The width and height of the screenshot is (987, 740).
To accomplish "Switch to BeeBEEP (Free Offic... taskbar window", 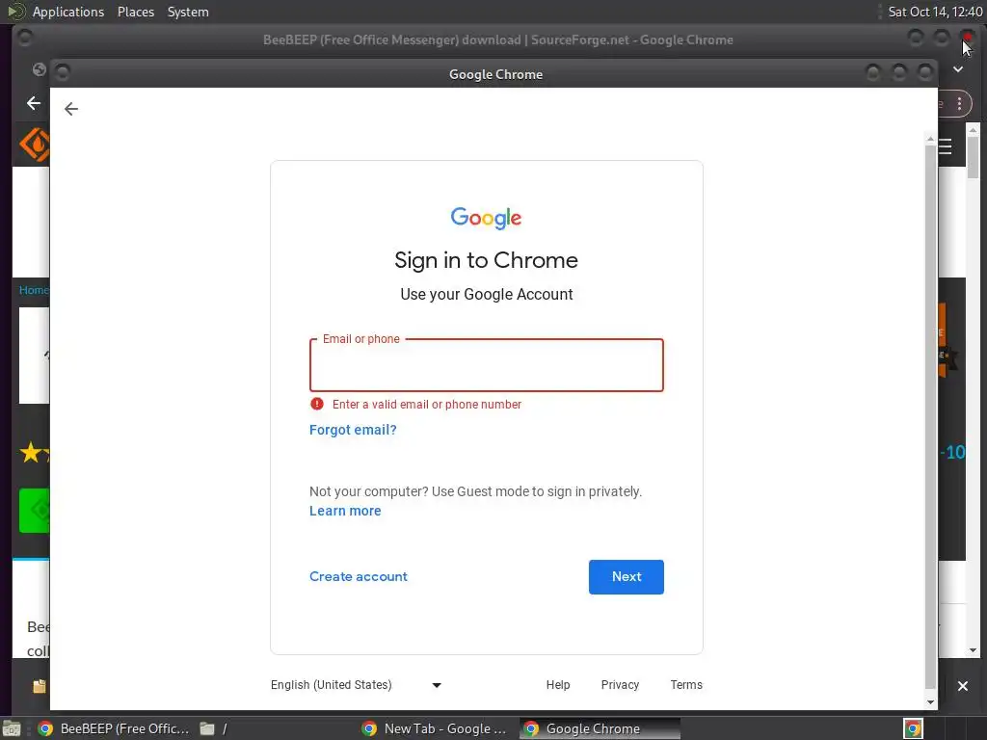I will pos(114,728).
